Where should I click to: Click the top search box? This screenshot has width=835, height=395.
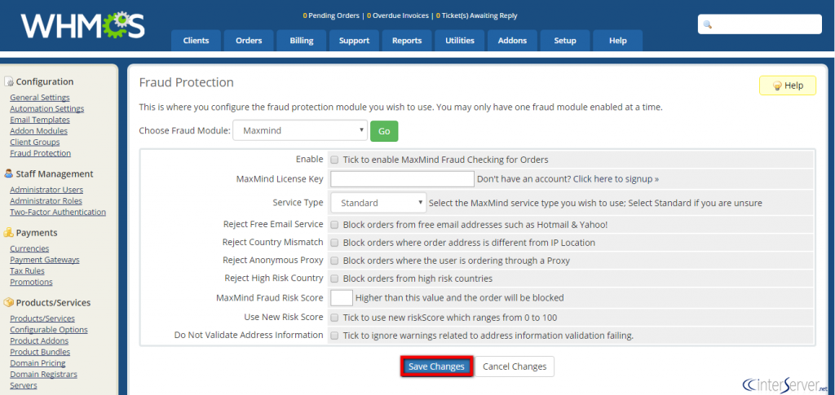(759, 24)
